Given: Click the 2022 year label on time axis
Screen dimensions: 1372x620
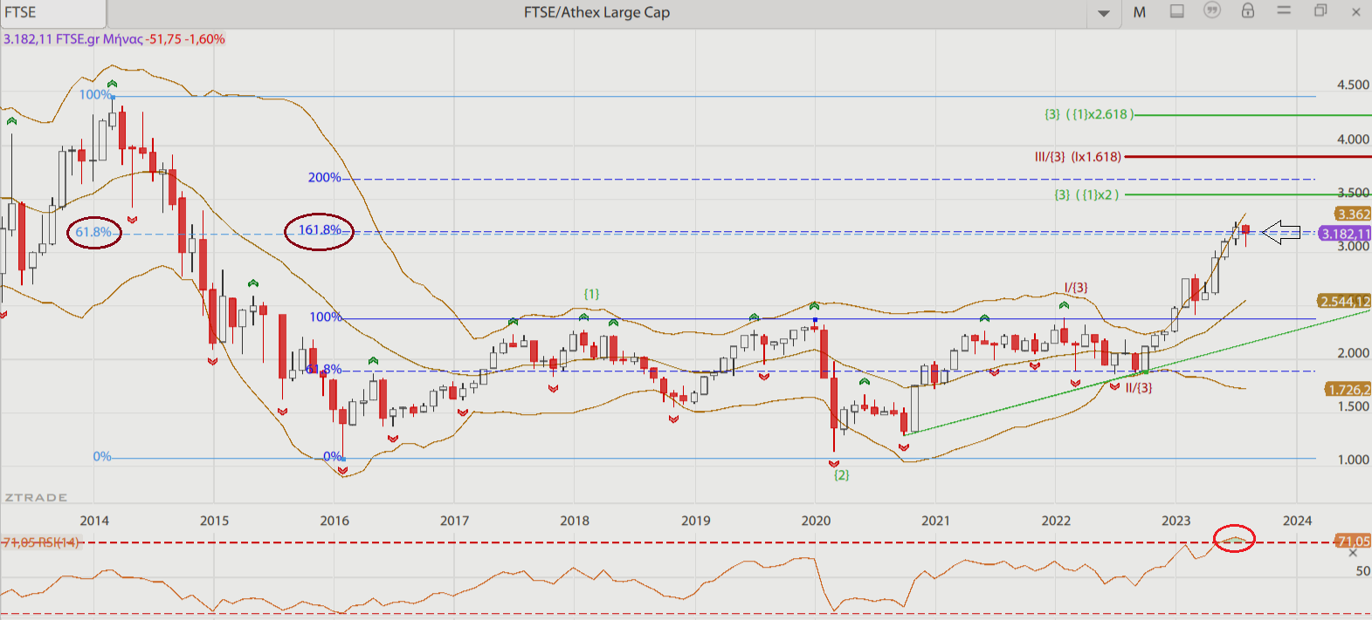Looking at the screenshot, I should pyautogui.click(x=1056, y=521).
